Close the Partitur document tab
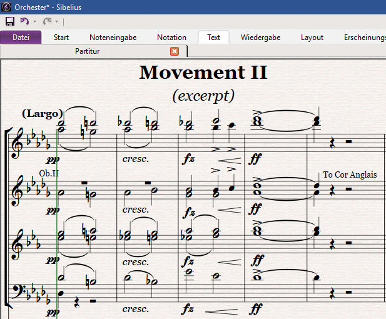 175,51
